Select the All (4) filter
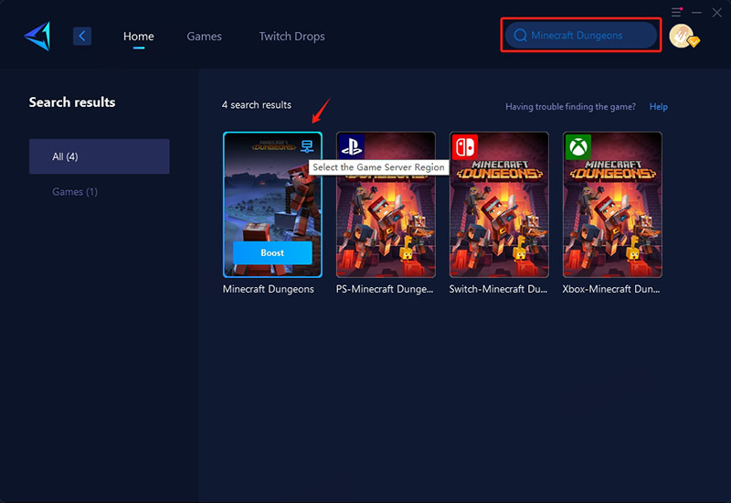Screen dimensions: 731x503 click(x=100, y=156)
